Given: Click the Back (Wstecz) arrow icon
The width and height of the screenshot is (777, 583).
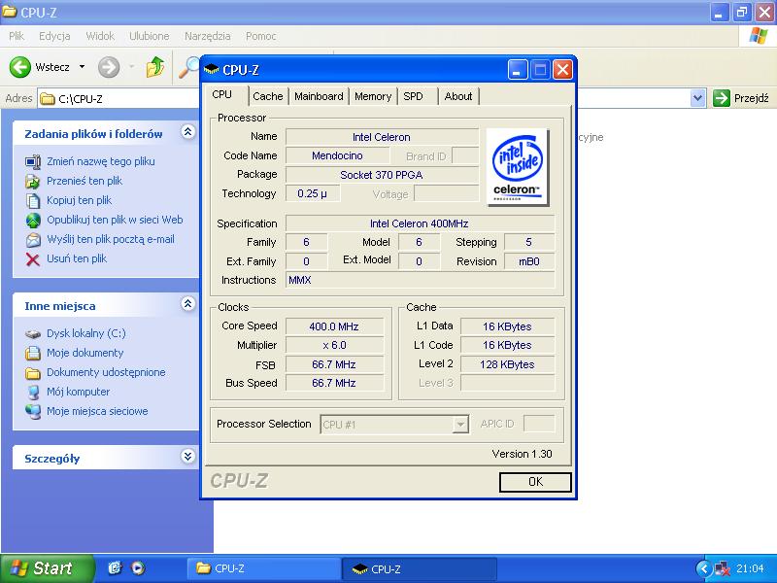Looking at the screenshot, I should (20, 67).
